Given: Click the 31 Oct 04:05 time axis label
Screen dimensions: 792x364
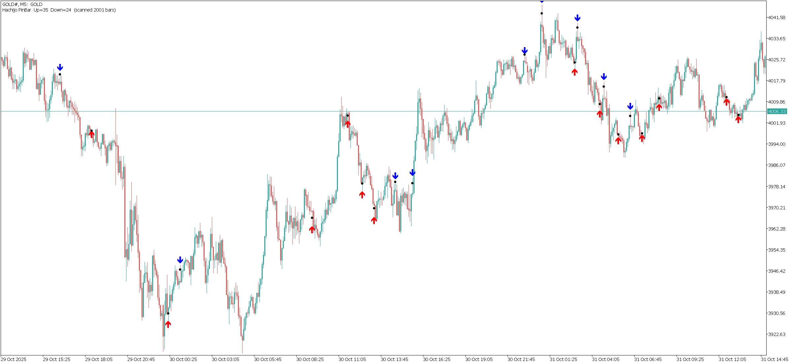Looking at the screenshot, I should coord(605,359).
